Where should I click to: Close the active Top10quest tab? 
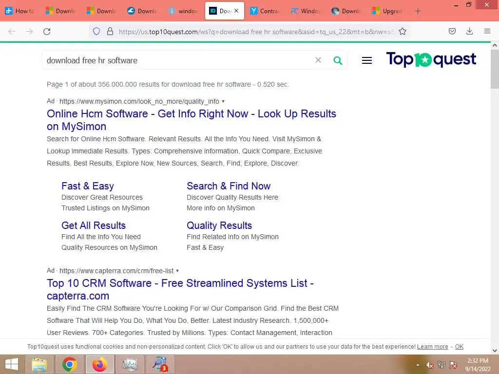click(236, 11)
